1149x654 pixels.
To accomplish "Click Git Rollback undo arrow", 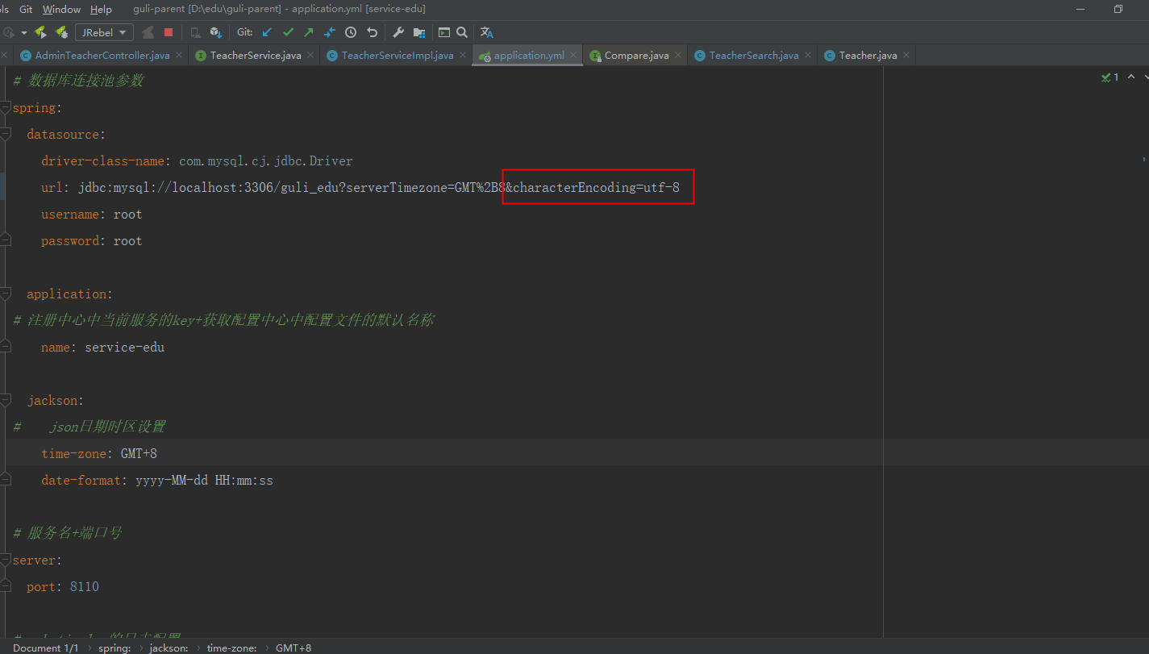I will 372,32.
